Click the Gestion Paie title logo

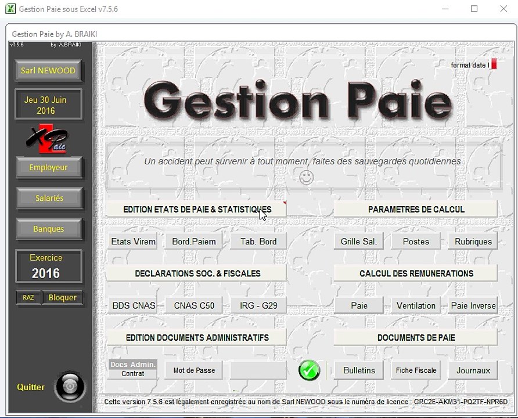[x=297, y=99]
